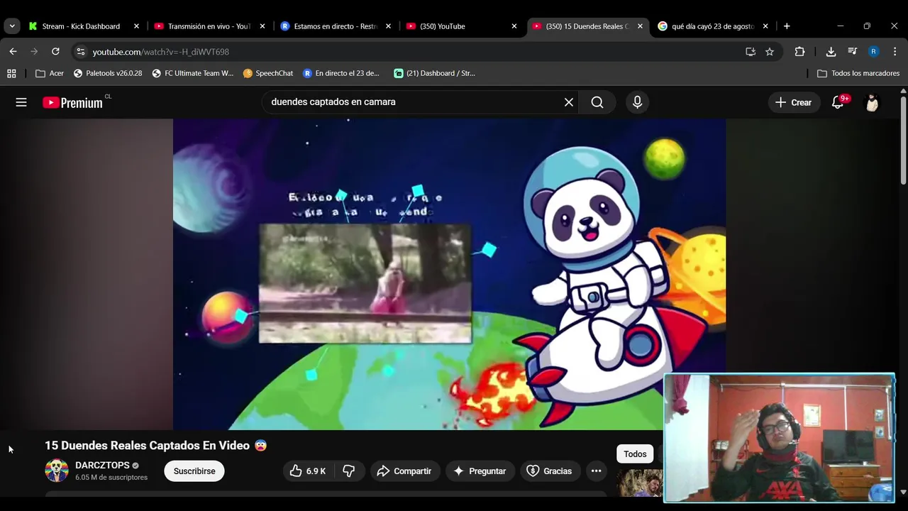Open the DARCZTOPS channel avatar
Image resolution: width=908 pixels, height=511 pixels.
(57, 471)
